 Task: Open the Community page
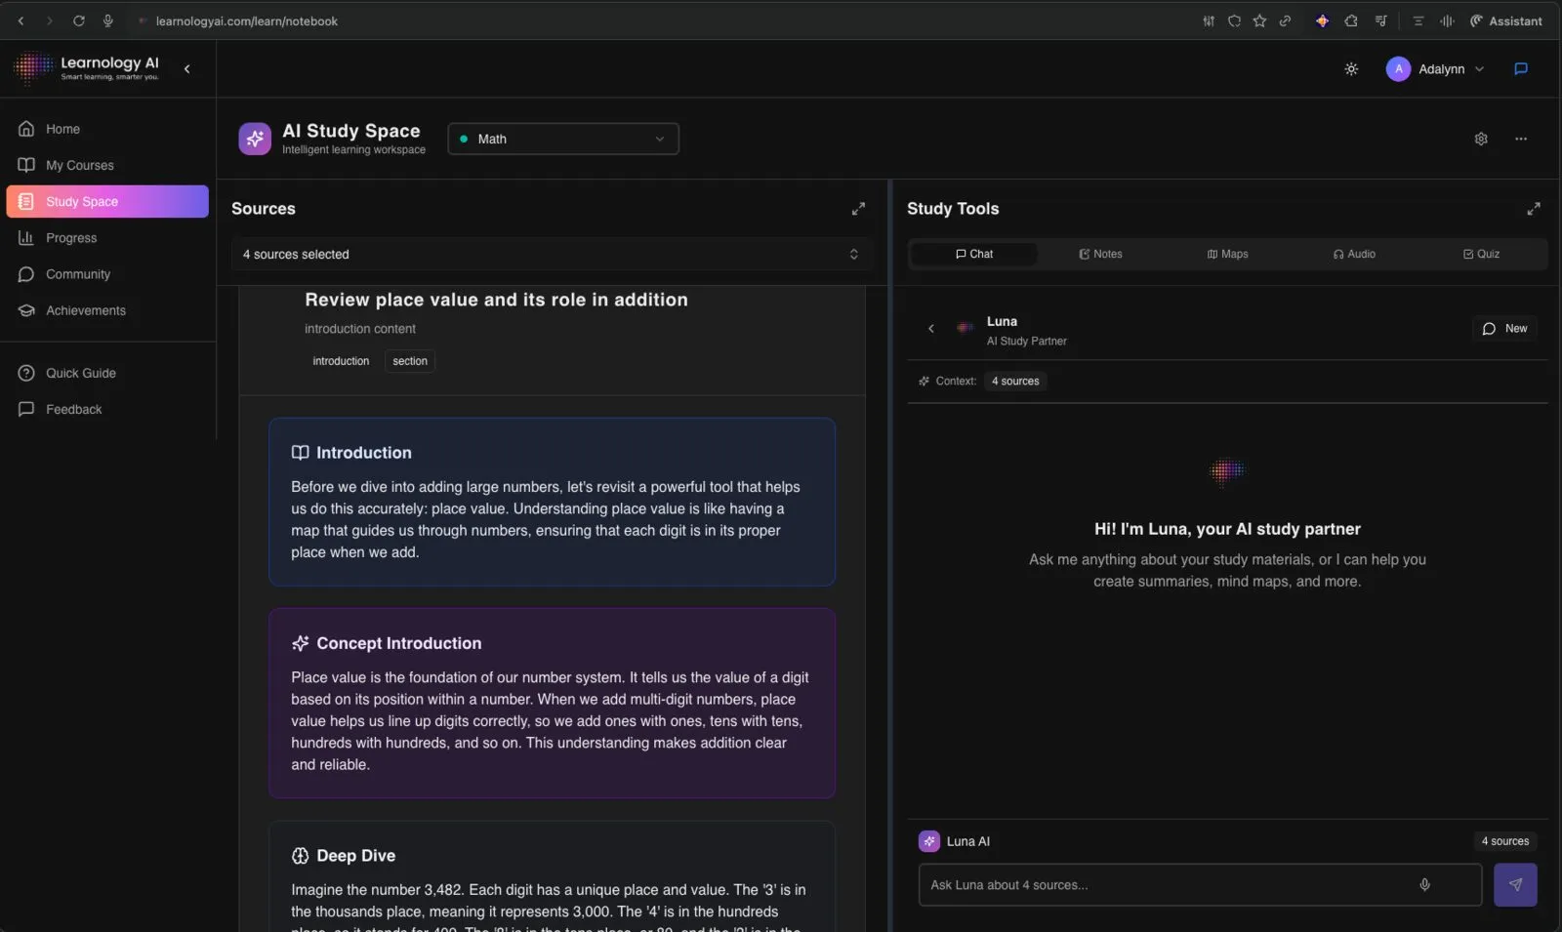pos(107,274)
